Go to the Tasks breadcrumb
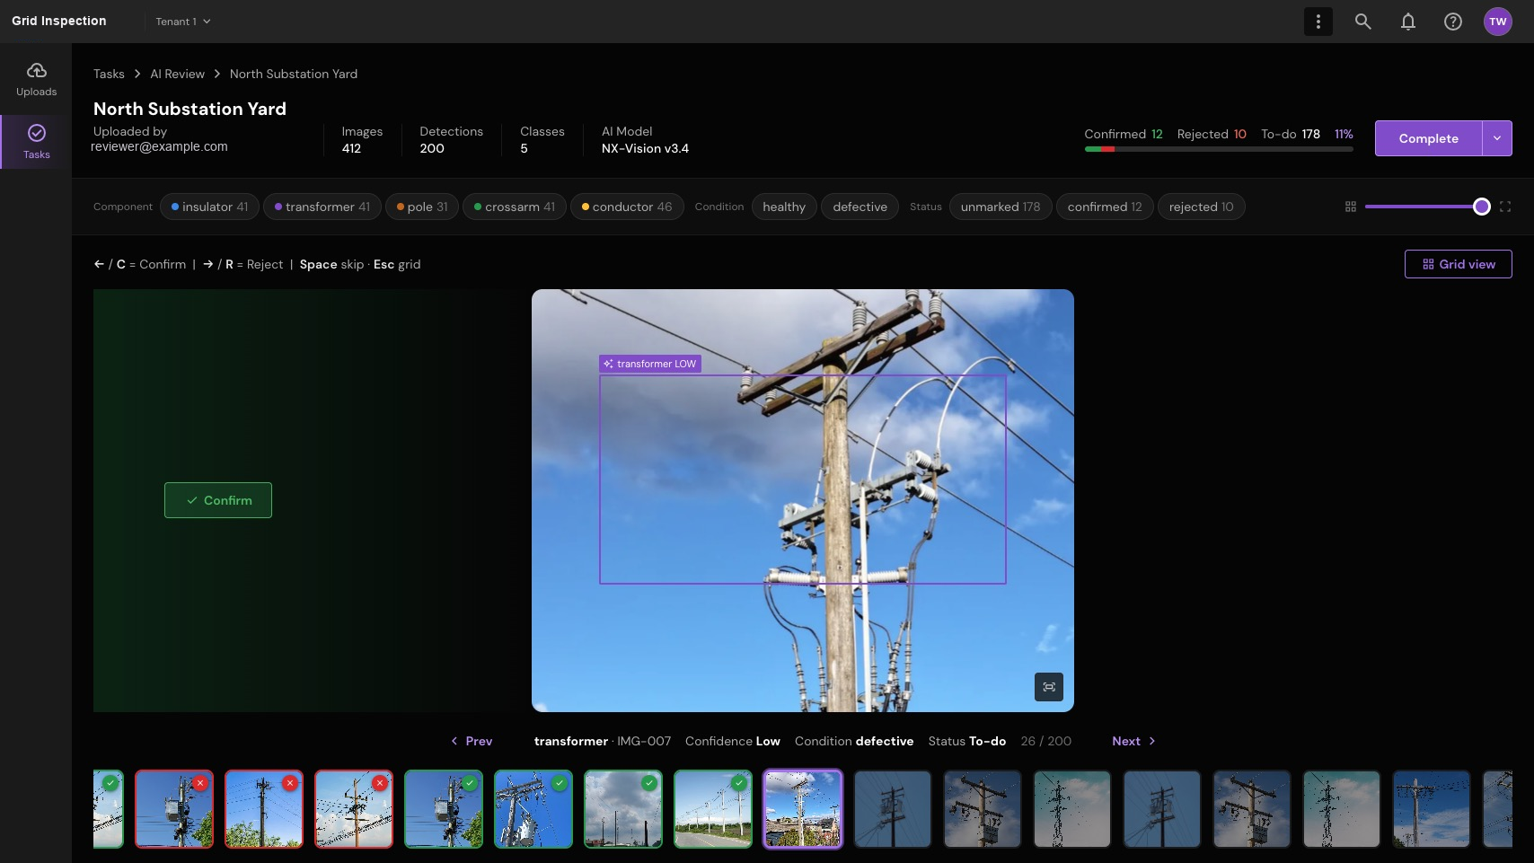 [x=109, y=74]
